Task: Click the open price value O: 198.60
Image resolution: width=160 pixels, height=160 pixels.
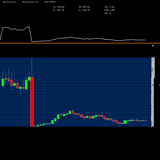Action: tap(59, 7)
